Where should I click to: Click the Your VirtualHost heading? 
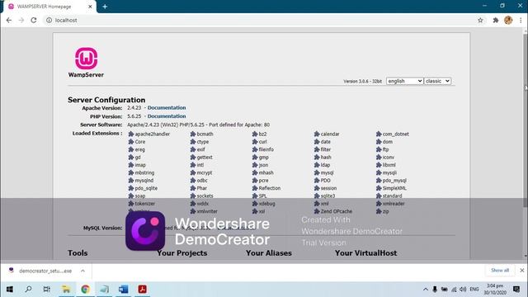(x=365, y=253)
